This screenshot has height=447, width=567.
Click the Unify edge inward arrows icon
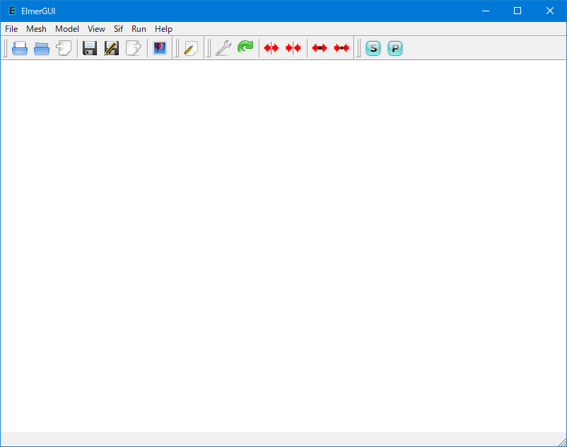(x=341, y=47)
